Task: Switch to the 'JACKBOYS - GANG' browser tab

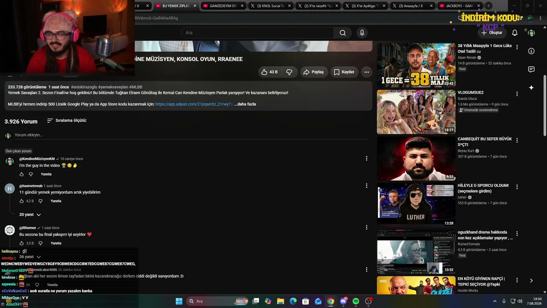Action: [x=459, y=6]
